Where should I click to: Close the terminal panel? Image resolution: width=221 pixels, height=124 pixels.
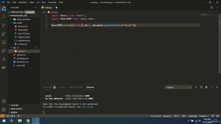point(217,87)
